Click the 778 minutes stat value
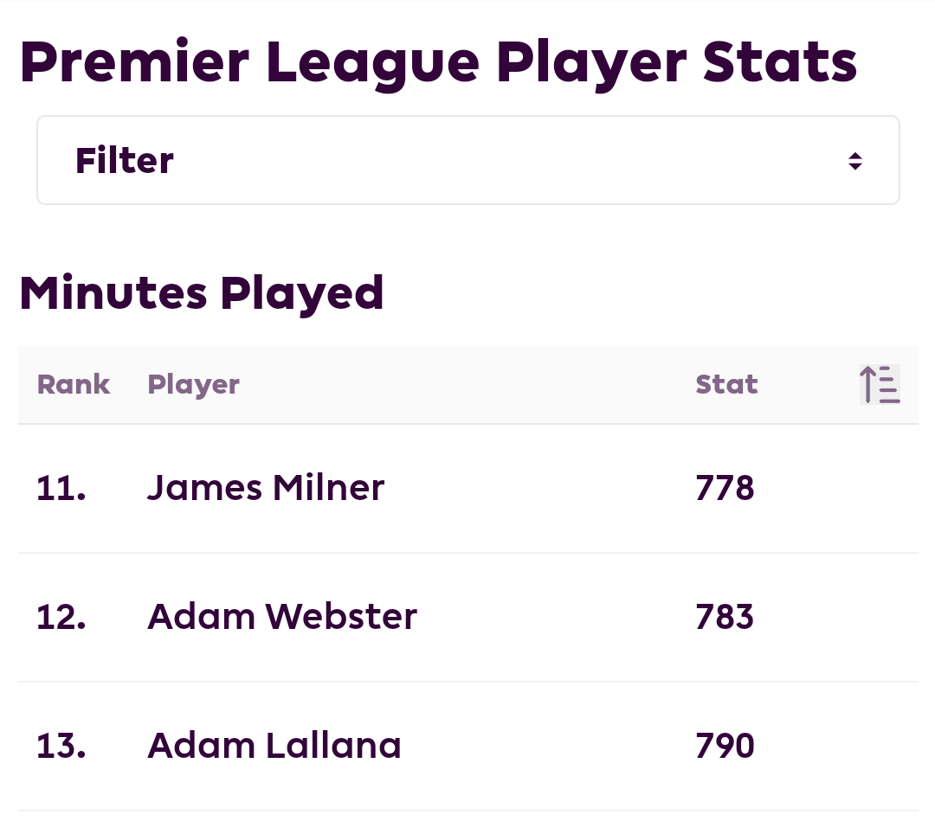 pyautogui.click(x=725, y=488)
